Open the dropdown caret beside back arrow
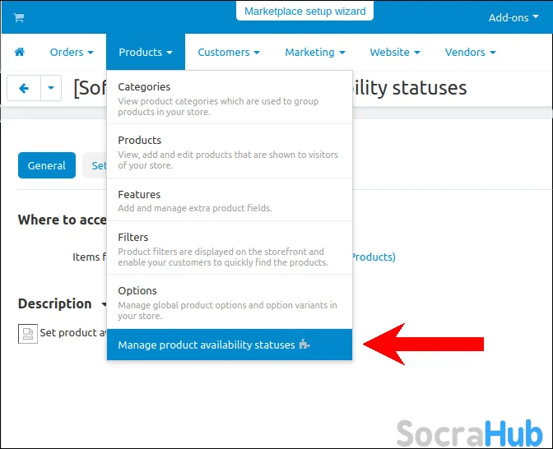The image size is (553, 449). (x=51, y=88)
